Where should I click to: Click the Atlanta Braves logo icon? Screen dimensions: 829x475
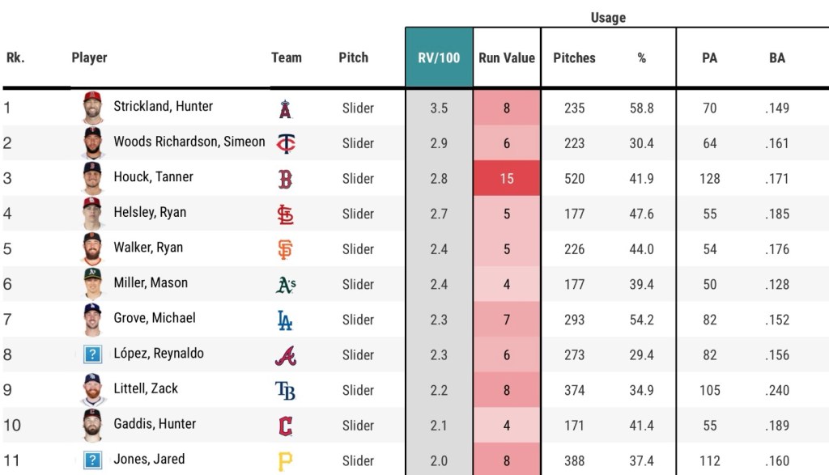[285, 355]
